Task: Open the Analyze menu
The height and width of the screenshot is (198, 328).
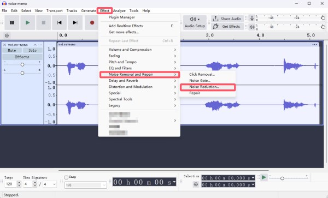Action: tap(119, 11)
